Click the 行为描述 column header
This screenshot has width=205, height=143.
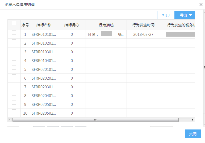pyautogui.click(x=106, y=25)
